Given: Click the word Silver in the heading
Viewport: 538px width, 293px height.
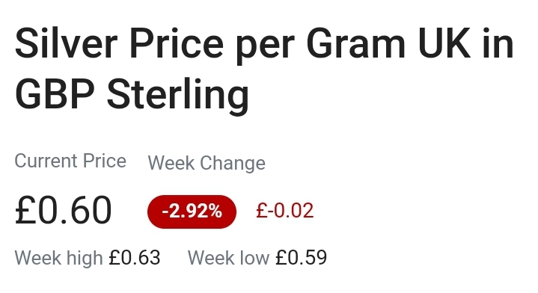Looking at the screenshot, I should 67,45.
